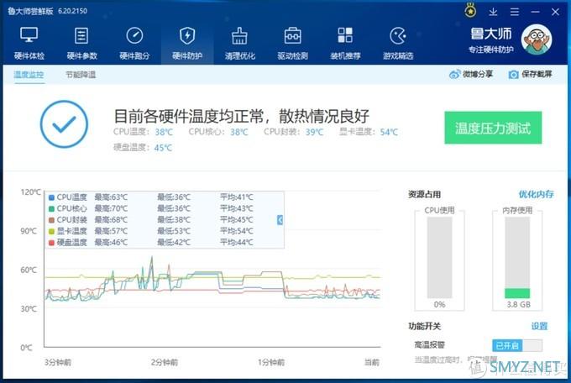Screen dimensions: 571x383
Task: Open the hamburger main menu
Action: tap(514, 12)
